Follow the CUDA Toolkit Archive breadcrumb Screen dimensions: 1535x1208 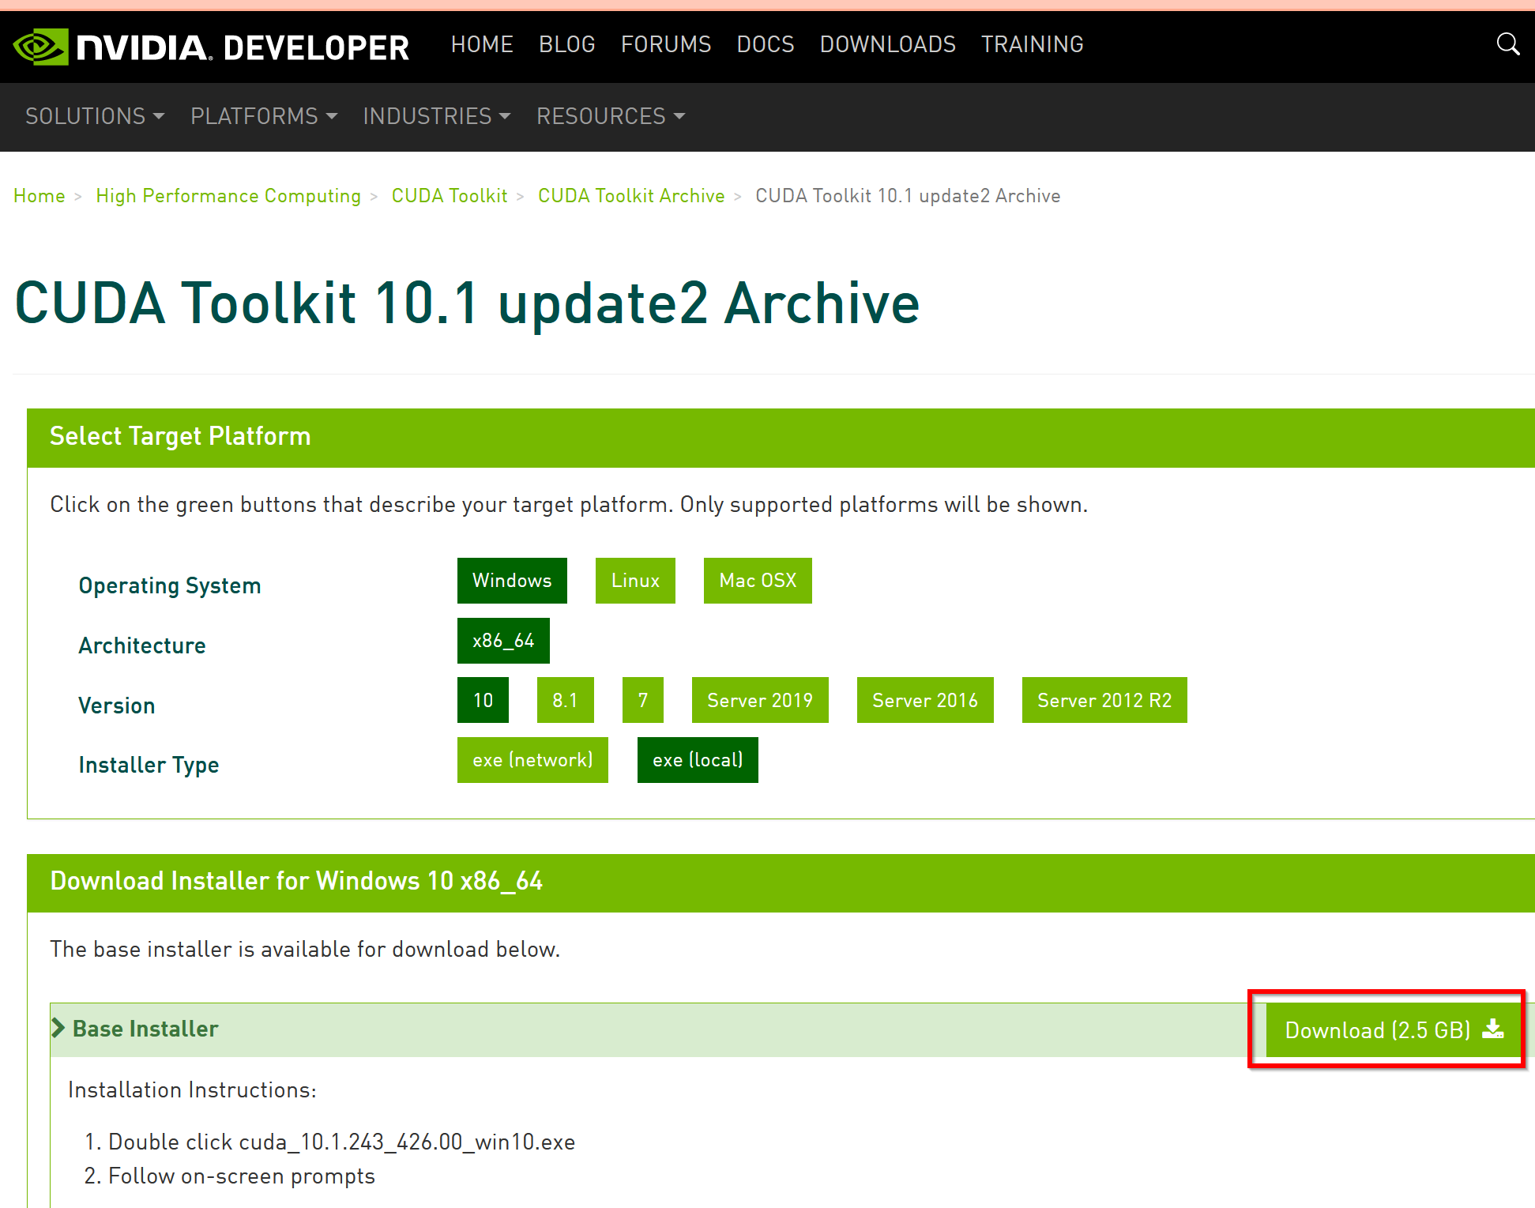coord(631,196)
